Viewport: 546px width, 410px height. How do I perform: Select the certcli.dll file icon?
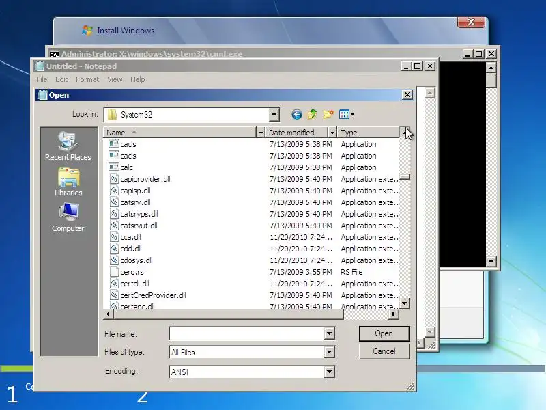(114, 284)
